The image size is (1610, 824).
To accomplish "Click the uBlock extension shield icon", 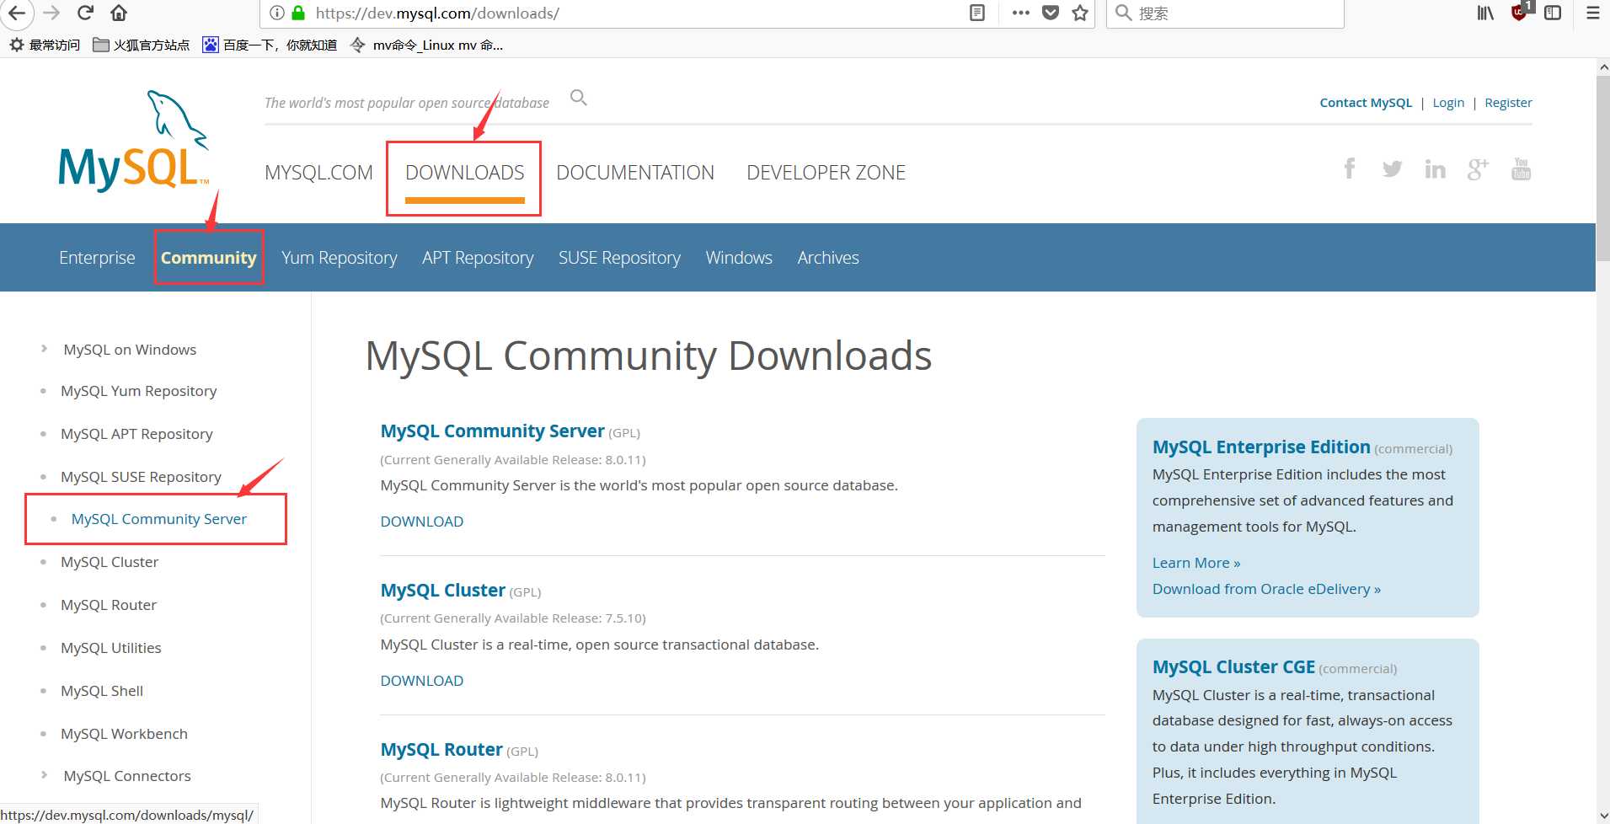I will pyautogui.click(x=1520, y=12).
